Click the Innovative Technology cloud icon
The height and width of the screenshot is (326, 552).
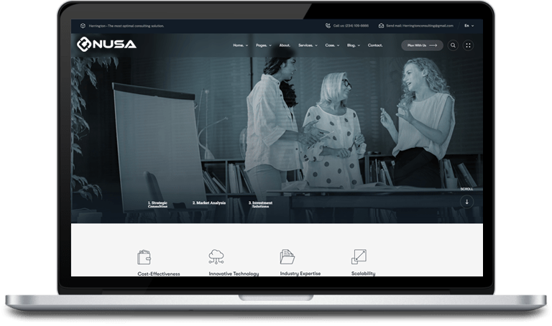pos(216,257)
